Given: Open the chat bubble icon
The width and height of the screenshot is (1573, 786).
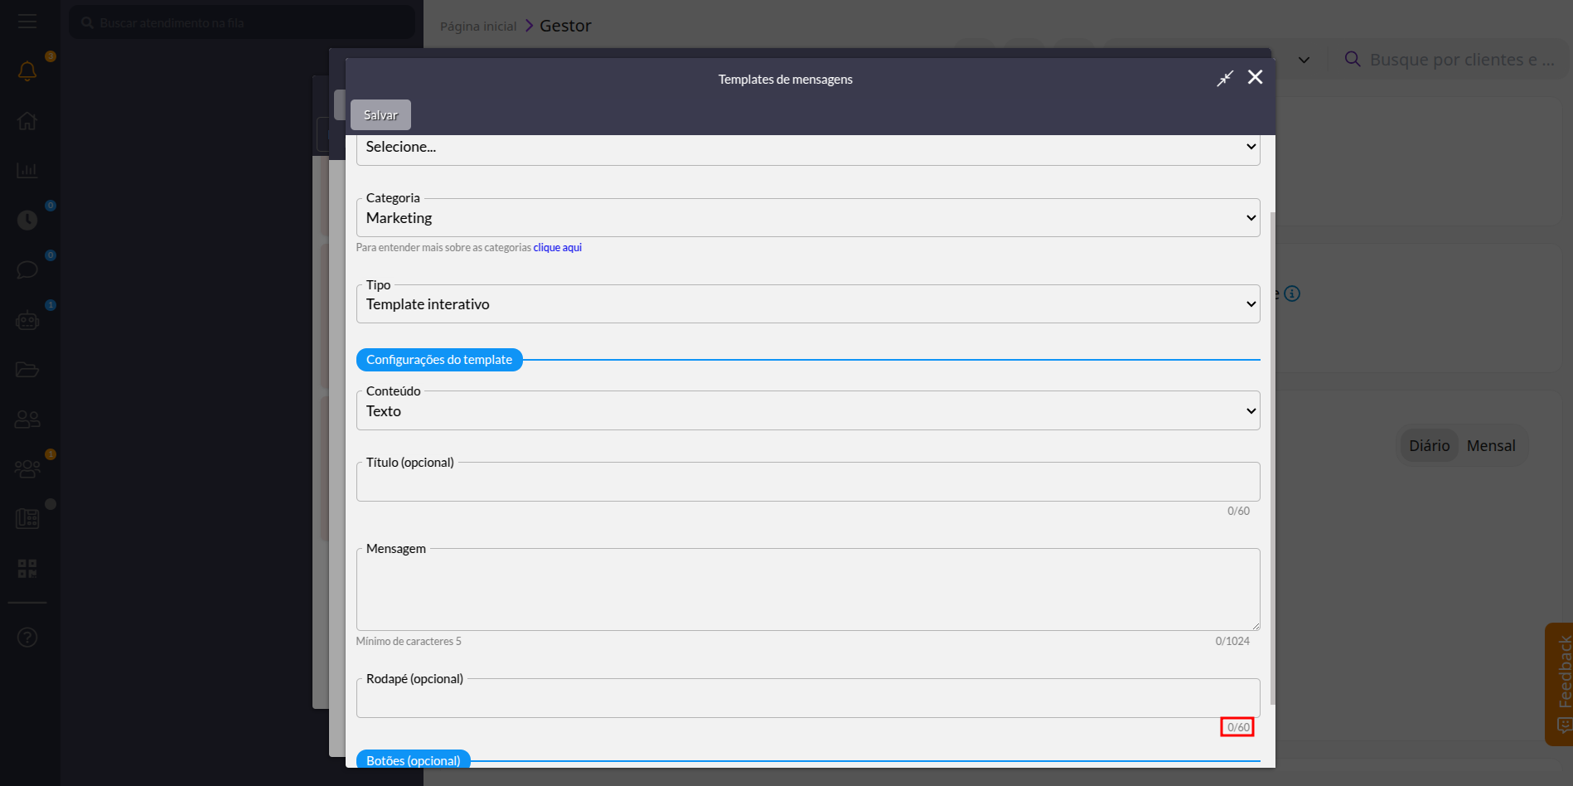Looking at the screenshot, I should click(27, 270).
